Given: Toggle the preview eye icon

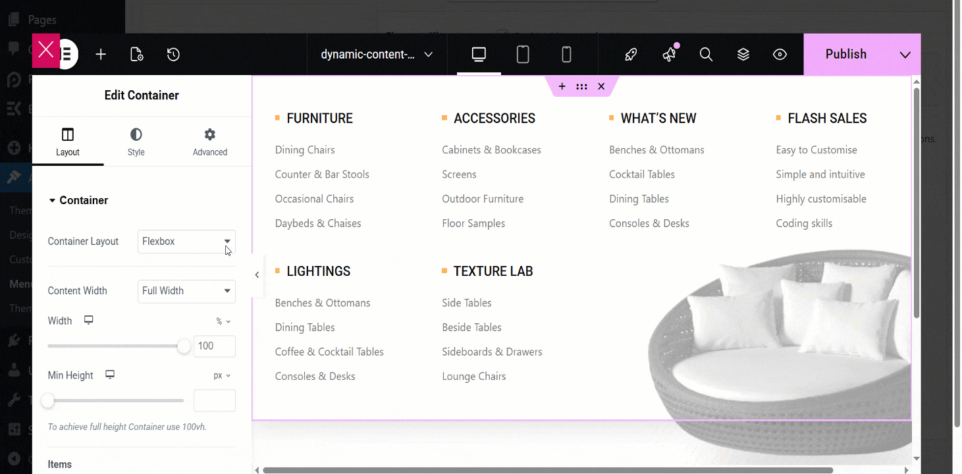Looking at the screenshot, I should click(780, 55).
